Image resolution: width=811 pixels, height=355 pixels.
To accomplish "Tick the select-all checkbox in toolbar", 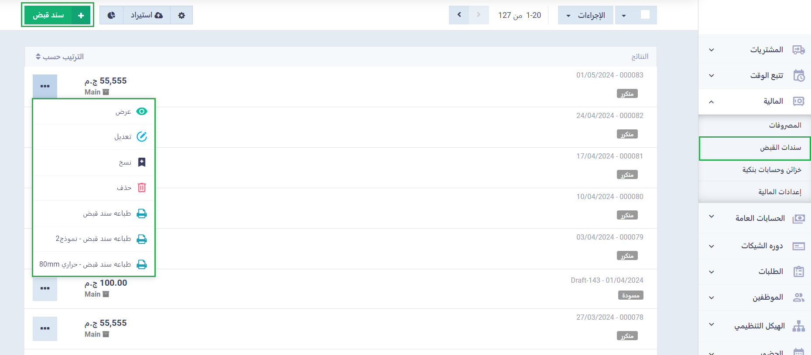I will (645, 15).
